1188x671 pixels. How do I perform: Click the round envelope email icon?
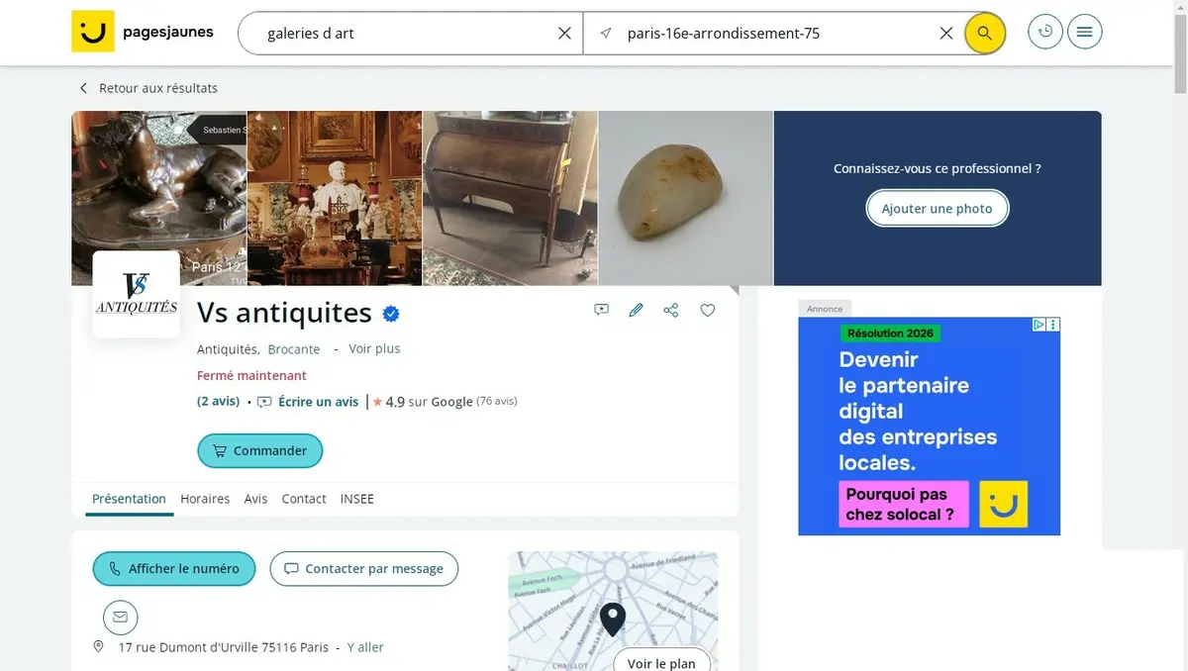(121, 617)
